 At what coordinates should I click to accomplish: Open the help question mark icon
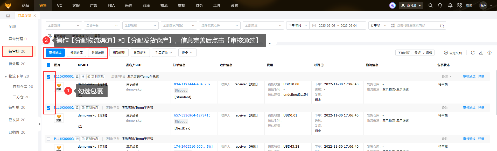click(489, 53)
